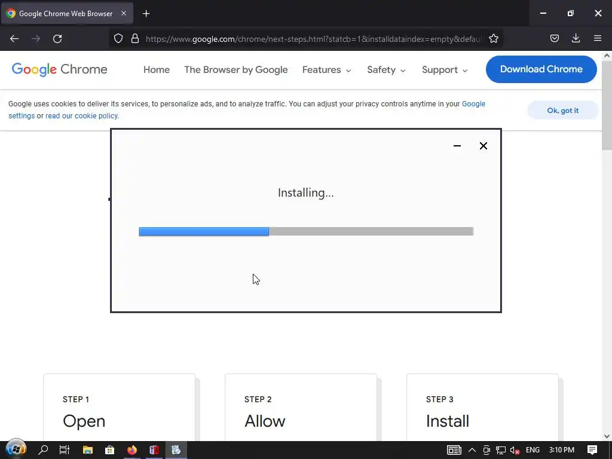Image resolution: width=612 pixels, height=459 pixels.
Task: Dismiss cookie notice with Ok, got it
Action: (x=562, y=111)
